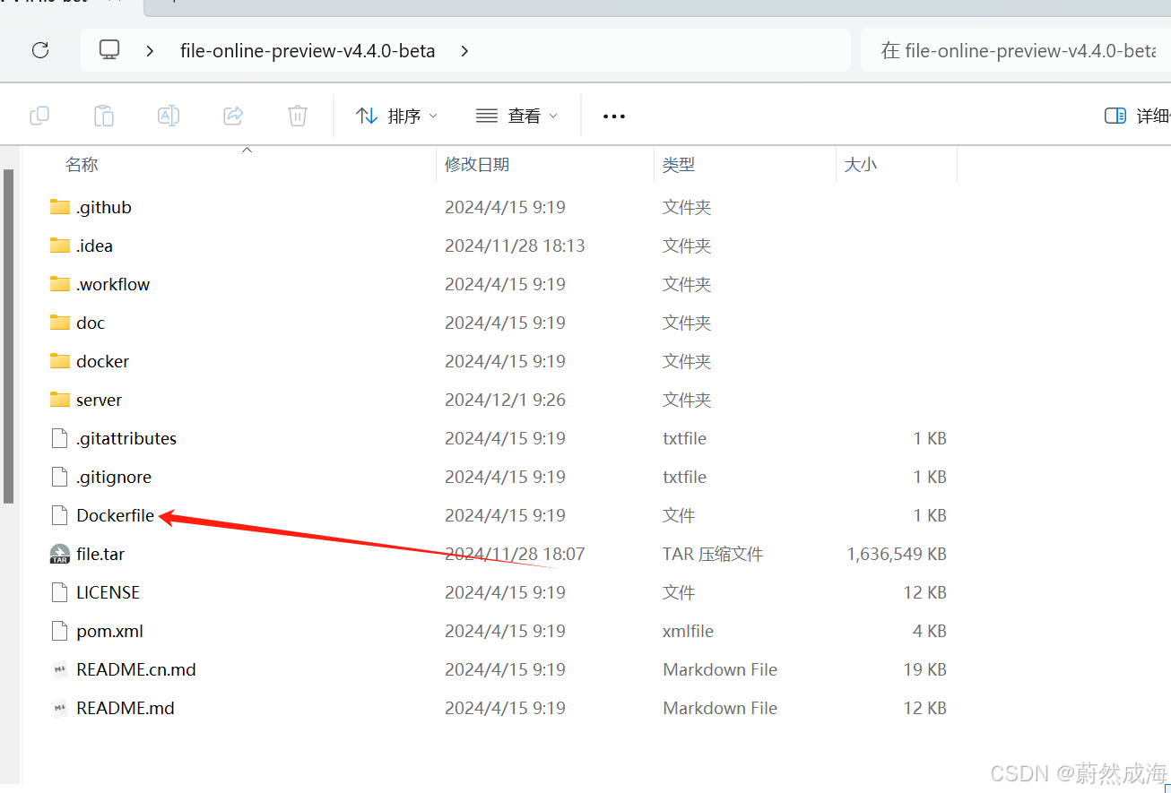Select the .idea folder icon
Image resolution: width=1171 pixels, height=793 pixels.
click(60, 246)
